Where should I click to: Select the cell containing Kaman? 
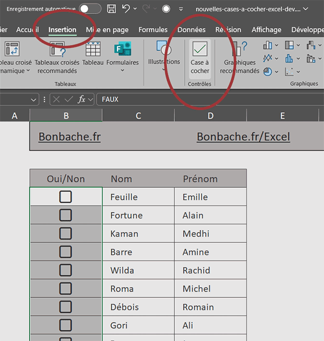pyautogui.click(x=138, y=234)
